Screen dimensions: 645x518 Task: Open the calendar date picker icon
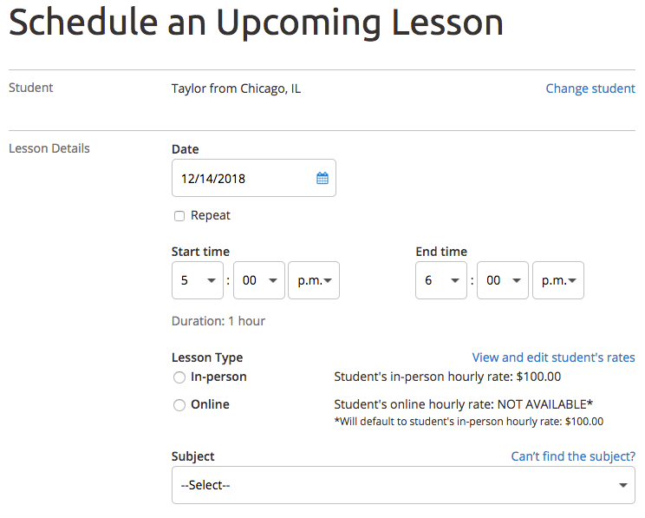point(322,179)
